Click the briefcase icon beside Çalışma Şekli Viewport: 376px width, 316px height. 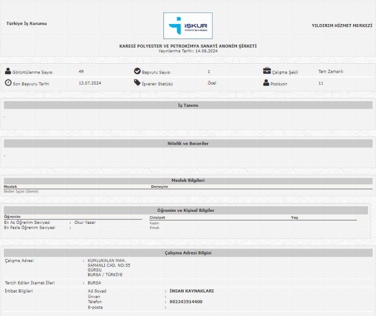(x=267, y=71)
